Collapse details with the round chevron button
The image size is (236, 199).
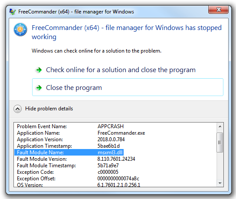click(17, 109)
